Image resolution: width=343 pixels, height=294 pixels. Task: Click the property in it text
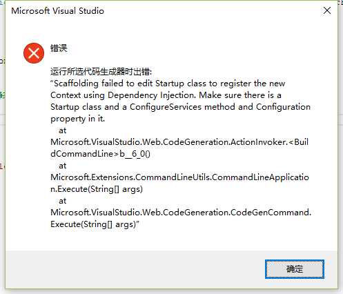tap(77, 119)
